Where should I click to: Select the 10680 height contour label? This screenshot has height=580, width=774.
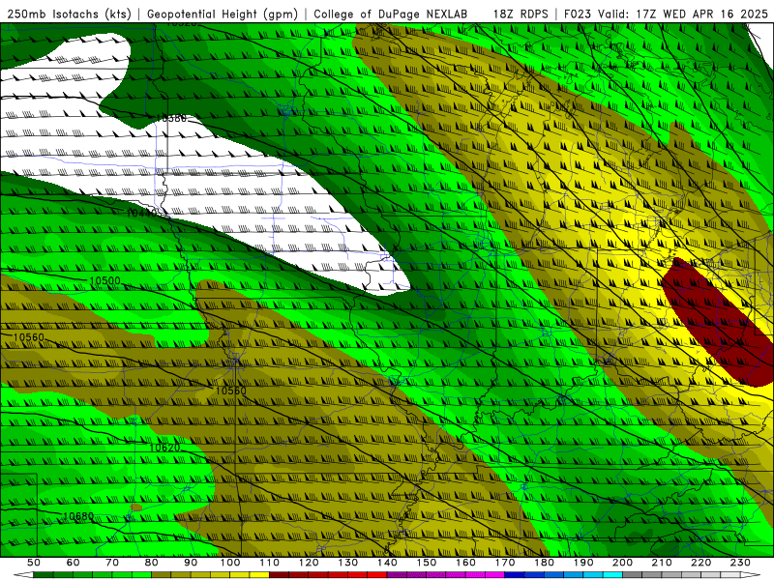point(78,516)
